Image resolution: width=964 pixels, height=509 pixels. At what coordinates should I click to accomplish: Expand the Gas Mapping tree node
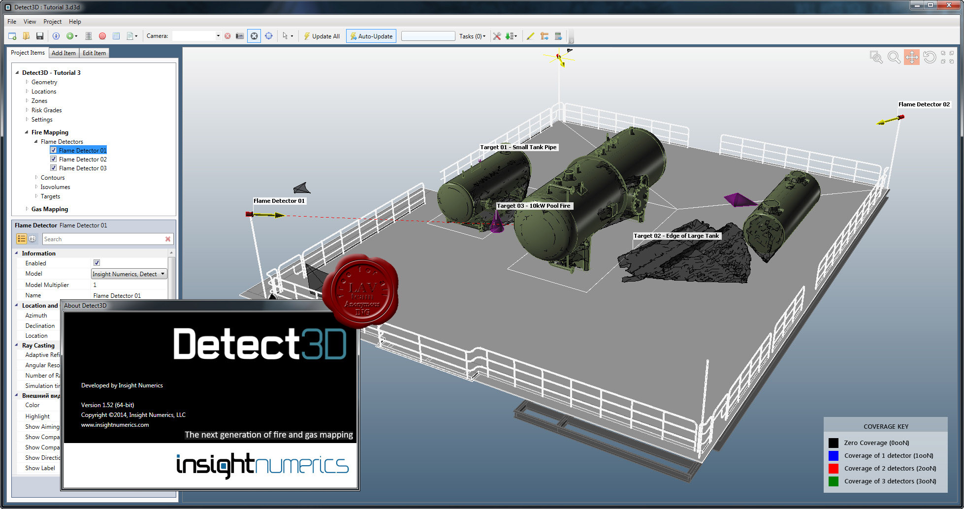tap(27, 209)
